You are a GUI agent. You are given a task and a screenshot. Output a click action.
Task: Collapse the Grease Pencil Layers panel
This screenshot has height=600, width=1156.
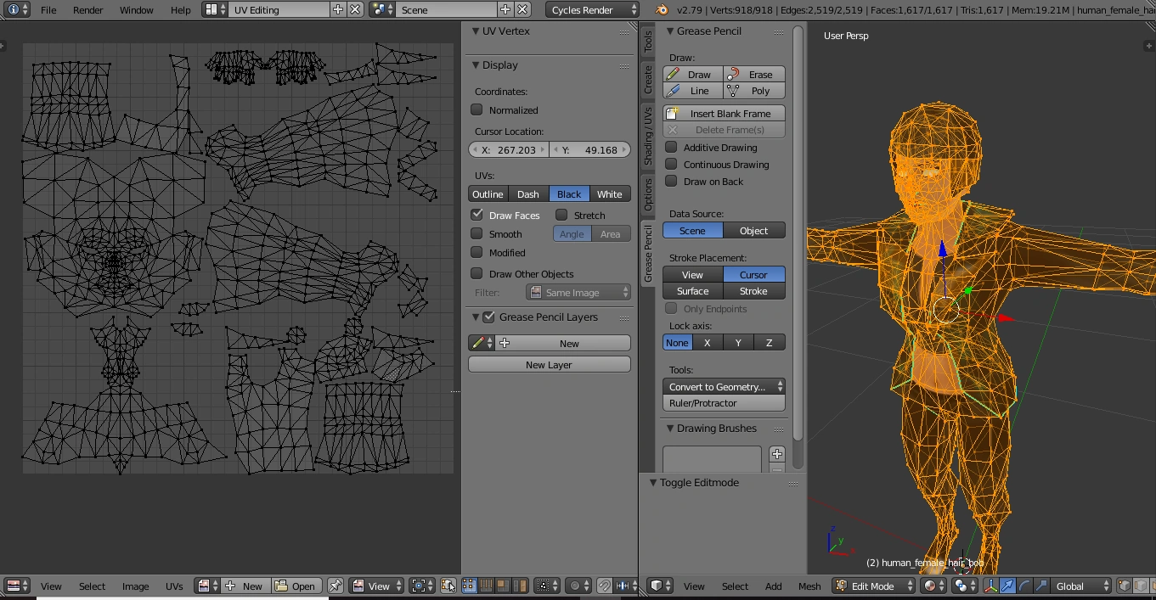(x=475, y=317)
